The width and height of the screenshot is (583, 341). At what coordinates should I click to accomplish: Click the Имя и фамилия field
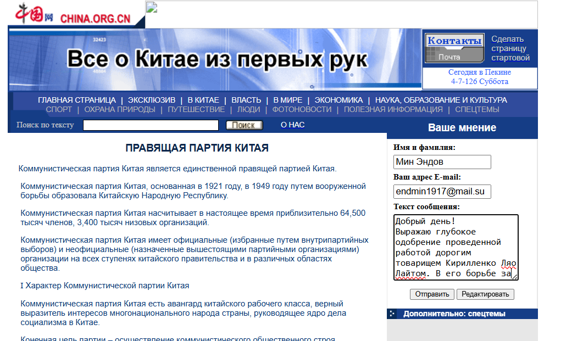pyautogui.click(x=442, y=162)
